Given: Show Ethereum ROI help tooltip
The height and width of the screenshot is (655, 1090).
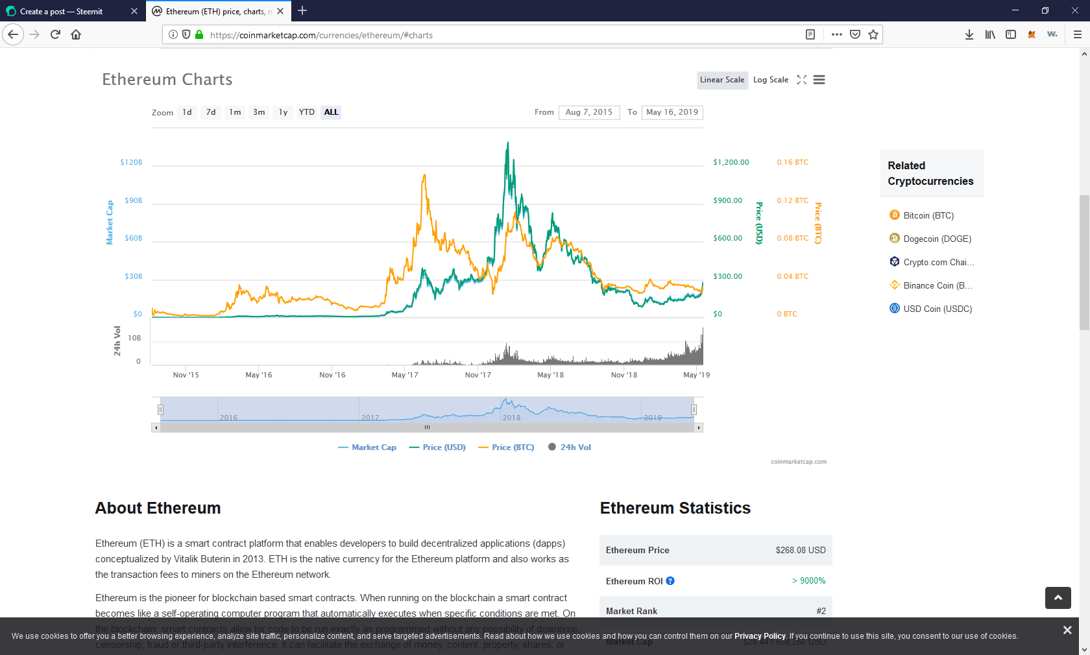Looking at the screenshot, I should pos(670,581).
